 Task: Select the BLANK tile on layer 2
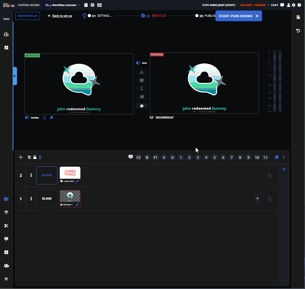[x=47, y=175]
